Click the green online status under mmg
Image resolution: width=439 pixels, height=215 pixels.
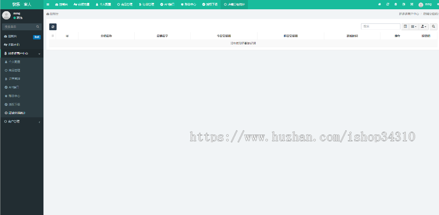[18, 18]
